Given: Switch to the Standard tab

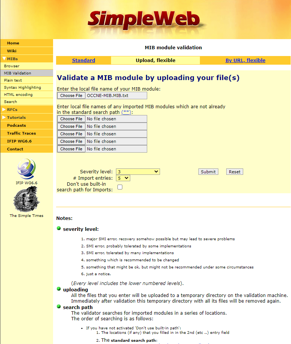Looking at the screenshot, I should (x=84, y=60).
